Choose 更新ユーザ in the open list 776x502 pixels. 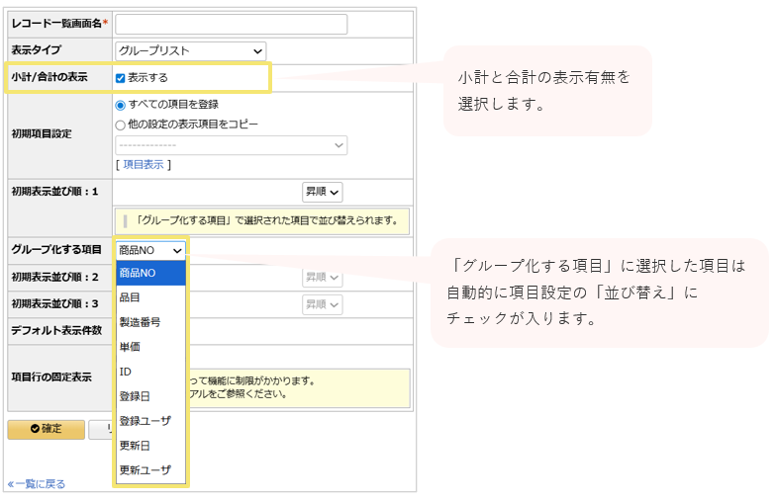click(x=150, y=470)
